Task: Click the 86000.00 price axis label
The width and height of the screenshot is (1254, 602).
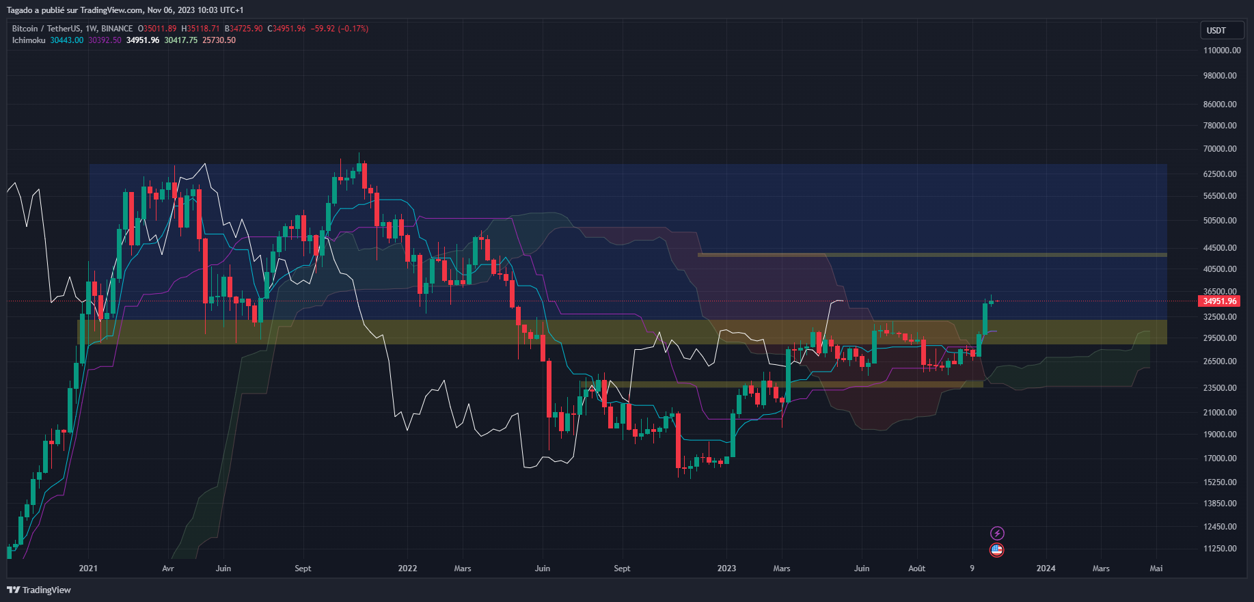Action: (x=1220, y=105)
